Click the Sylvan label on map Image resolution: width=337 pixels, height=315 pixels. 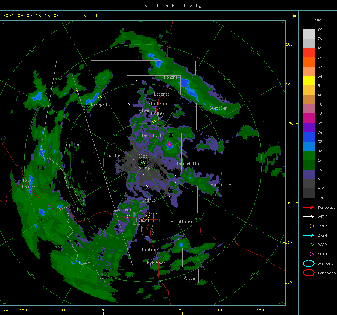point(143,110)
